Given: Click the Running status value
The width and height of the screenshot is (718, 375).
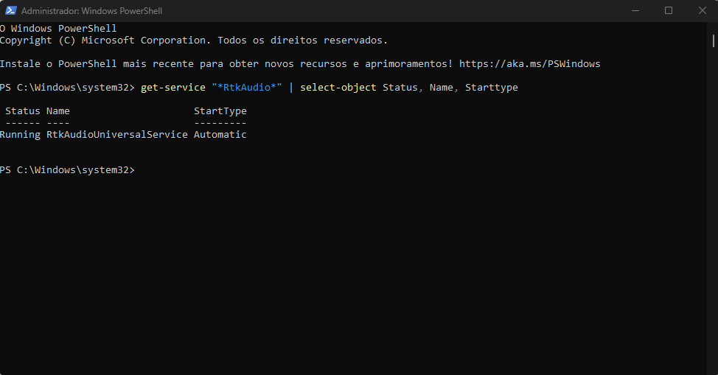Looking at the screenshot, I should point(20,135).
